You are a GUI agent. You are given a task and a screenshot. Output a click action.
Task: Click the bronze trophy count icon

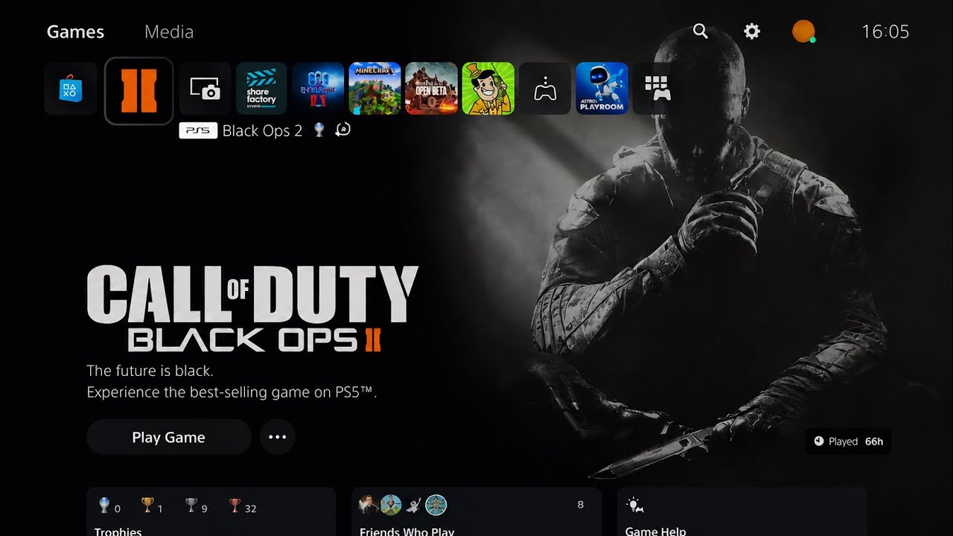click(235, 506)
